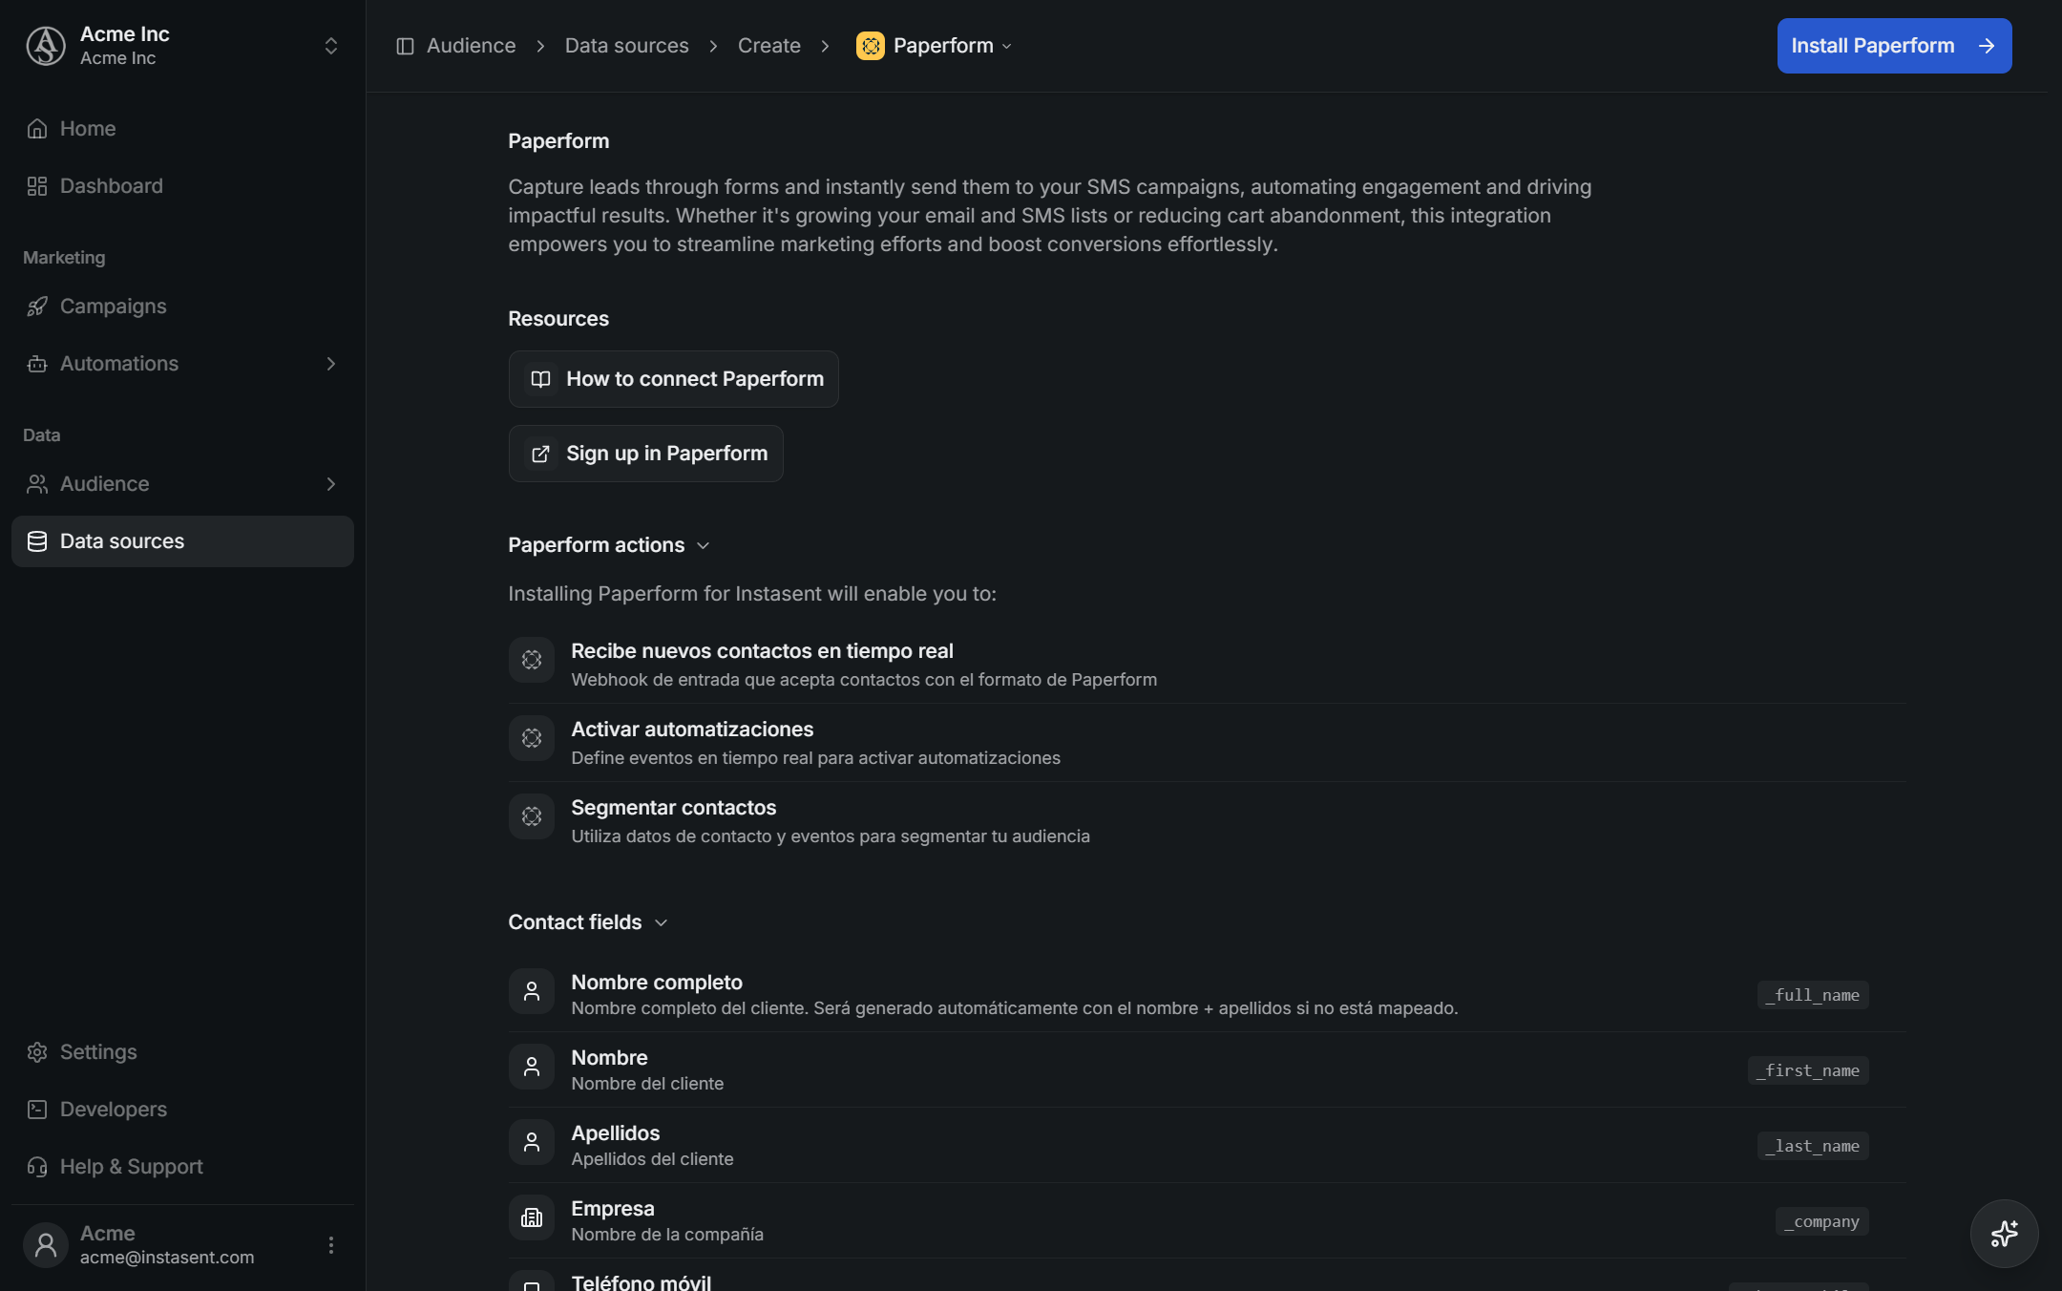Open the Paperform breadcrumb dropdown
Screen dimensions: 2062x1291
click(x=935, y=46)
